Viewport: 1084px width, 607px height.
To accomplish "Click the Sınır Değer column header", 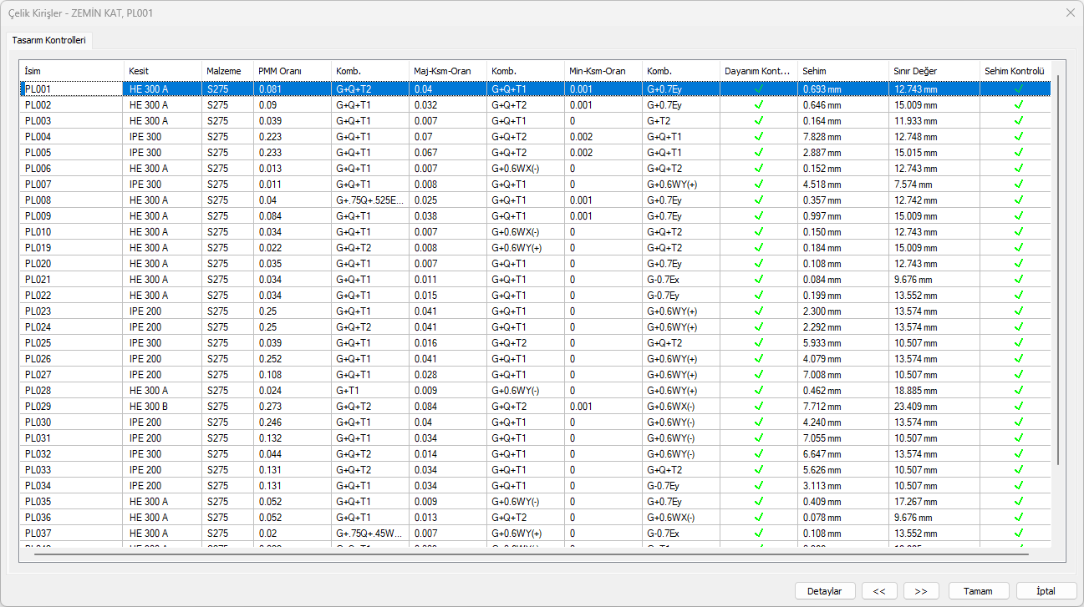I will click(x=934, y=71).
